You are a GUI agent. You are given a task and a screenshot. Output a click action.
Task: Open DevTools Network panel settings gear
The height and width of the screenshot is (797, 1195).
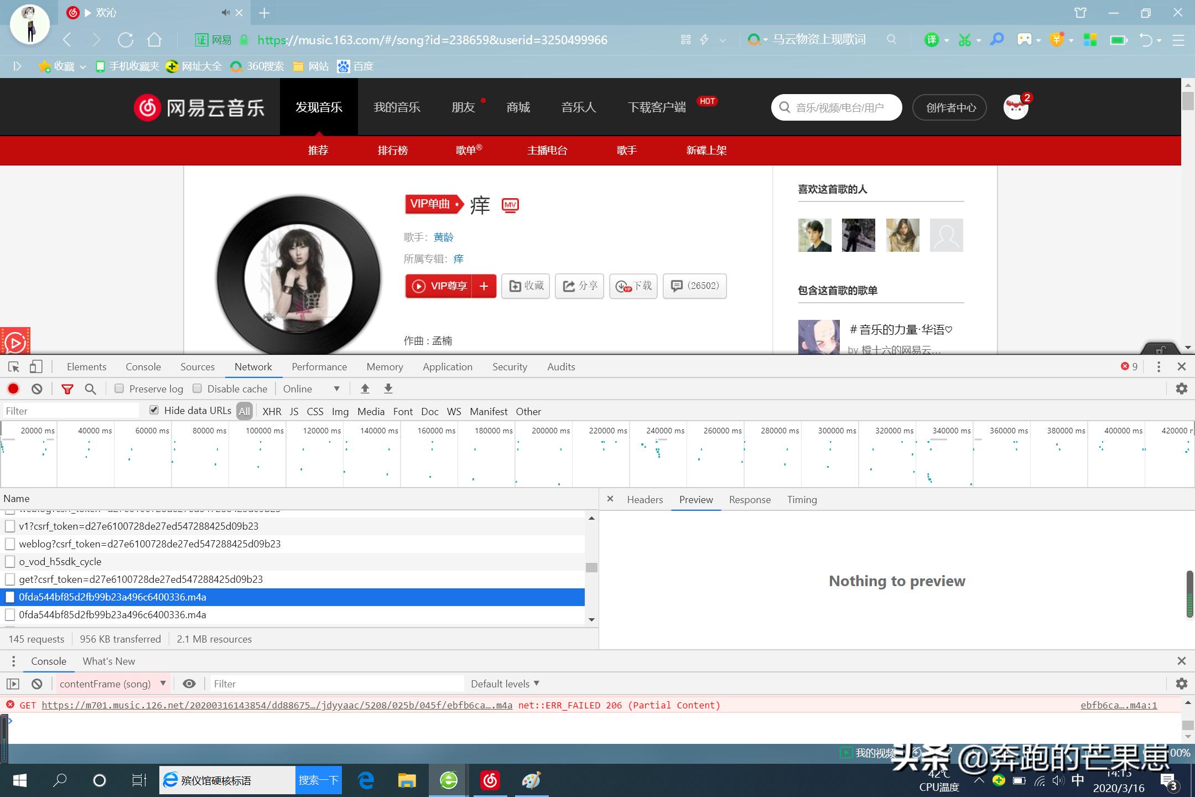pos(1182,389)
